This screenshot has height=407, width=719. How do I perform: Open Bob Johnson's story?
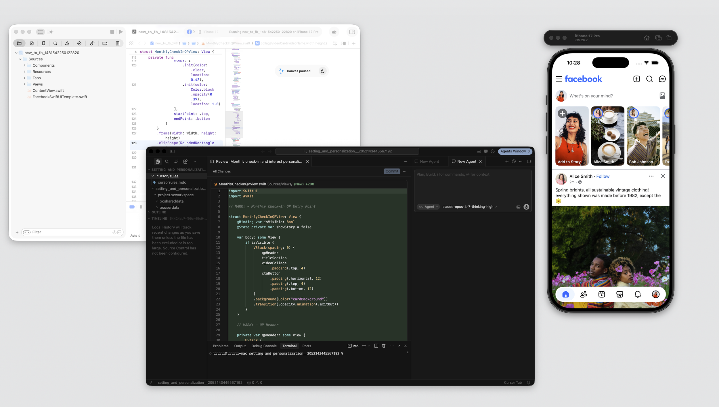tap(643, 136)
